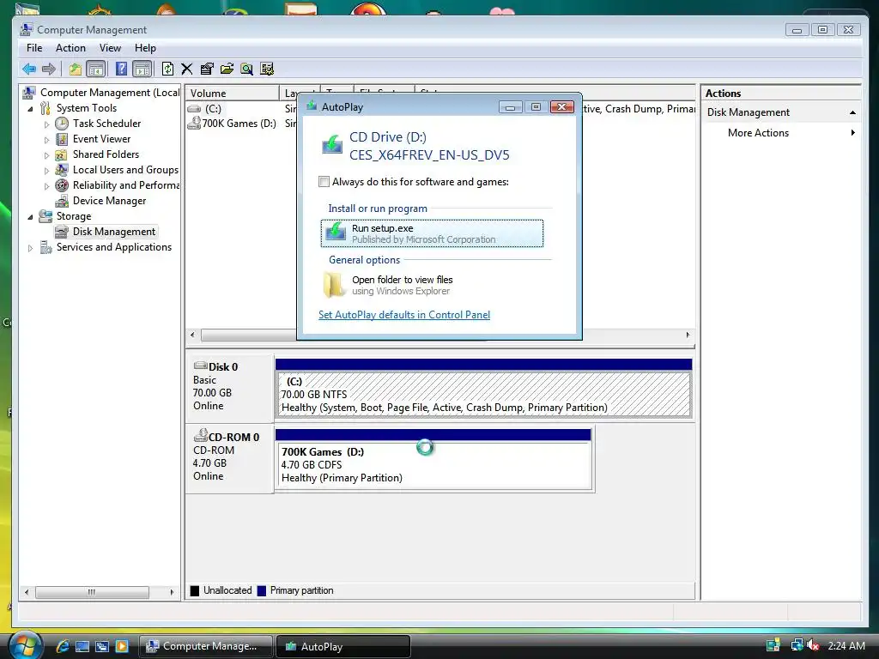Collapse Disk Management in the Actions pane
The image size is (879, 659).
click(x=852, y=112)
